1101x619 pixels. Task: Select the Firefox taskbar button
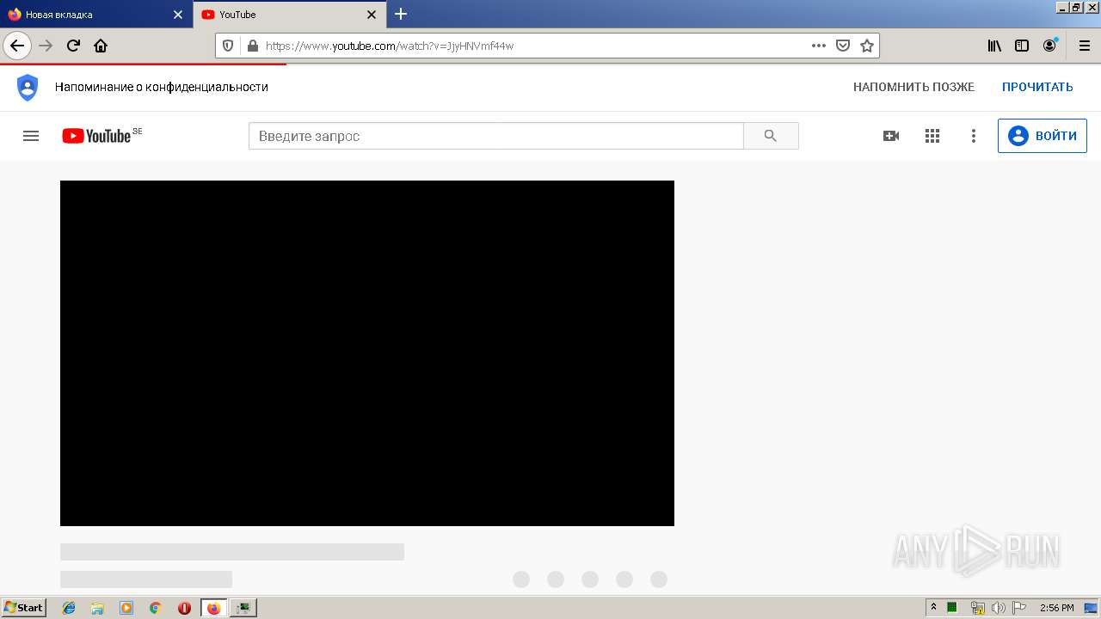point(214,608)
